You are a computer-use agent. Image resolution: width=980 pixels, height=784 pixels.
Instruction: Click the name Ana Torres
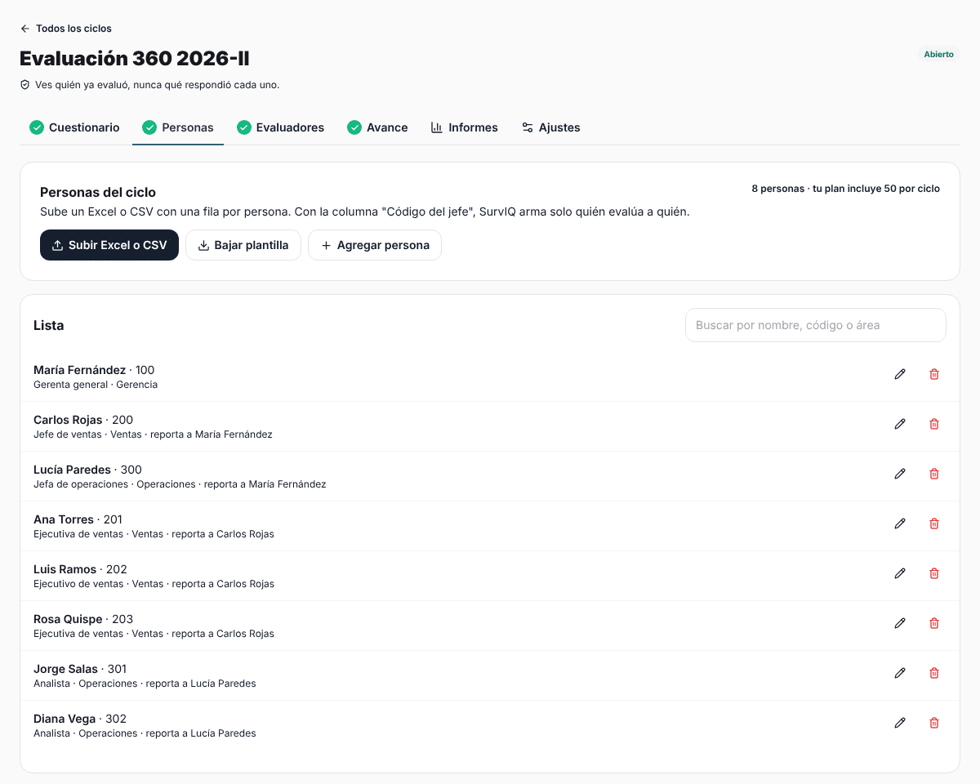point(64,519)
